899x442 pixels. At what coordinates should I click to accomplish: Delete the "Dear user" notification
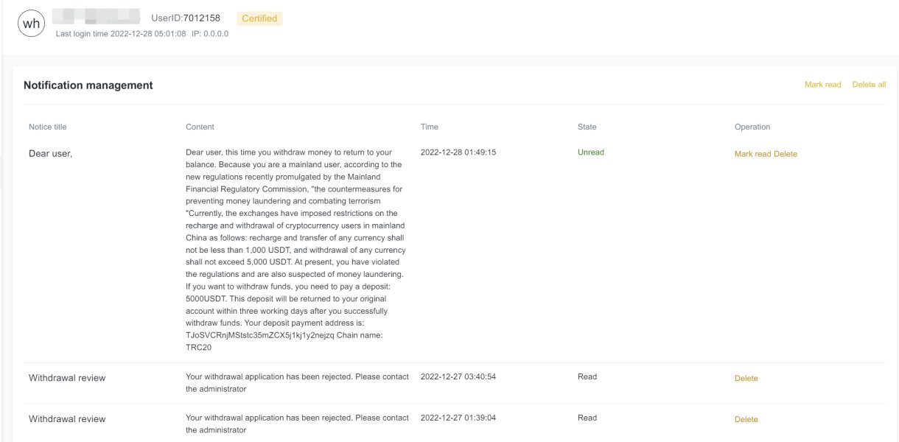pyautogui.click(x=786, y=154)
